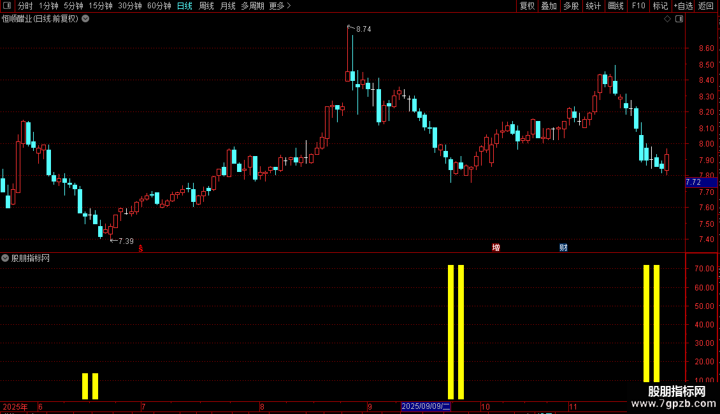The width and height of the screenshot is (720, 414).
Task: Click the 统计 statistics button
Action: pyautogui.click(x=593, y=6)
